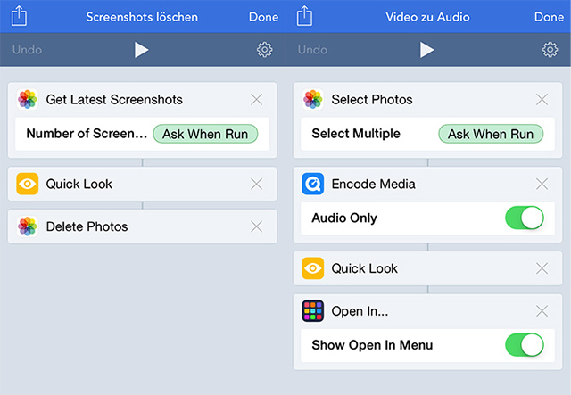Tap Done in Video zu Audio header
The image size is (571, 395).
[x=550, y=17]
